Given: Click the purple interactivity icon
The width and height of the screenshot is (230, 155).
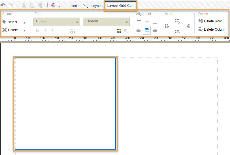Looking at the screenshot, I should click(53, 5).
